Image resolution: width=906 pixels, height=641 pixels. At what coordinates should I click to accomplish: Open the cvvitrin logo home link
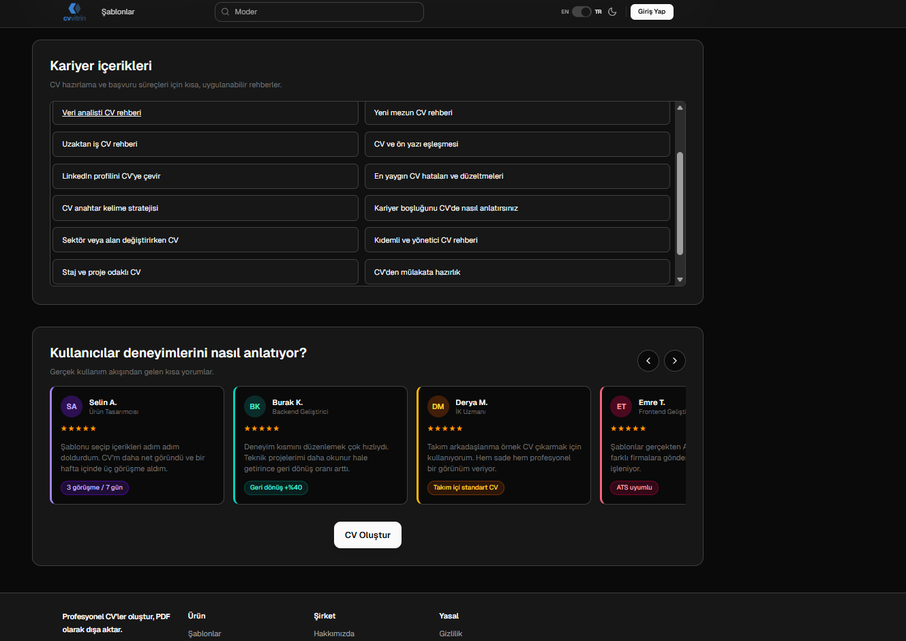(74, 12)
